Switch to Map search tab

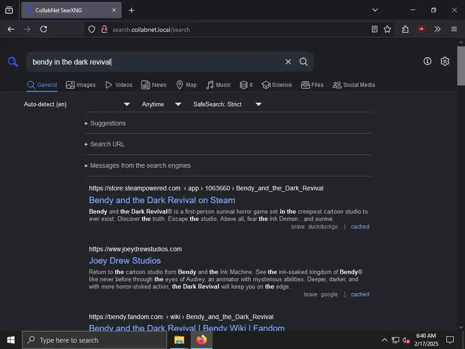click(x=186, y=85)
